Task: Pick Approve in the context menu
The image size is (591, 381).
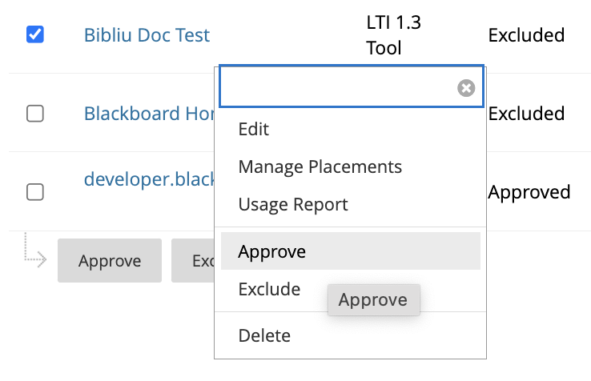Action: tap(272, 251)
